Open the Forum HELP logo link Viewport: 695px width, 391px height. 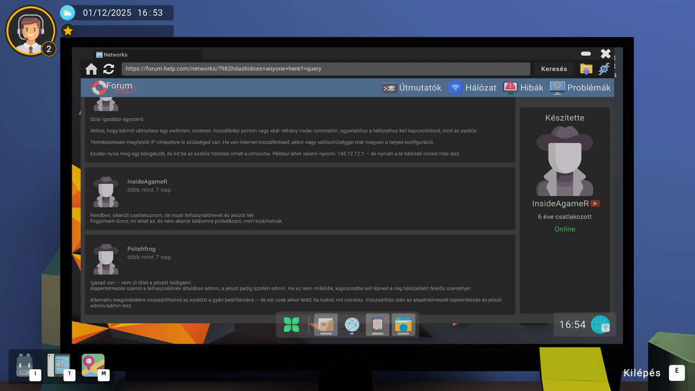[113, 87]
